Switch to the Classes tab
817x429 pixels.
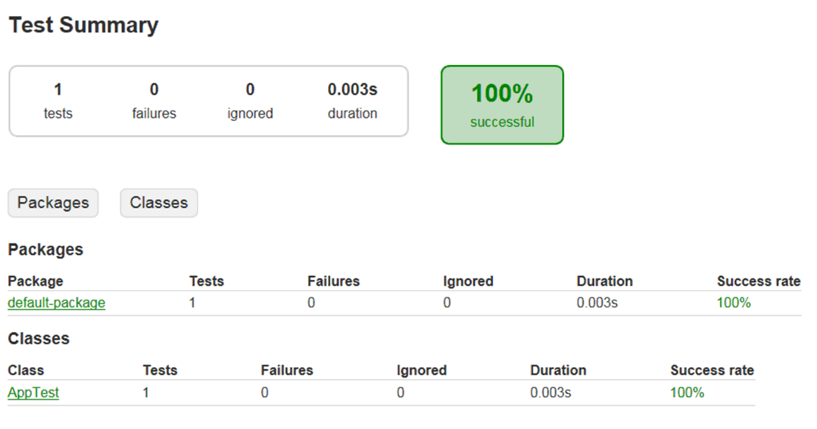tap(158, 203)
